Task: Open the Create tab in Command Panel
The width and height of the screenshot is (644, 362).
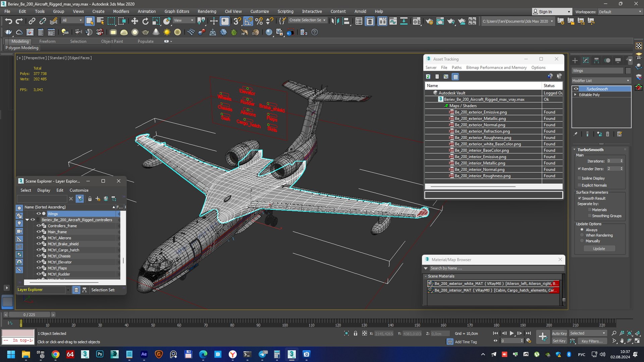Action: click(x=575, y=60)
